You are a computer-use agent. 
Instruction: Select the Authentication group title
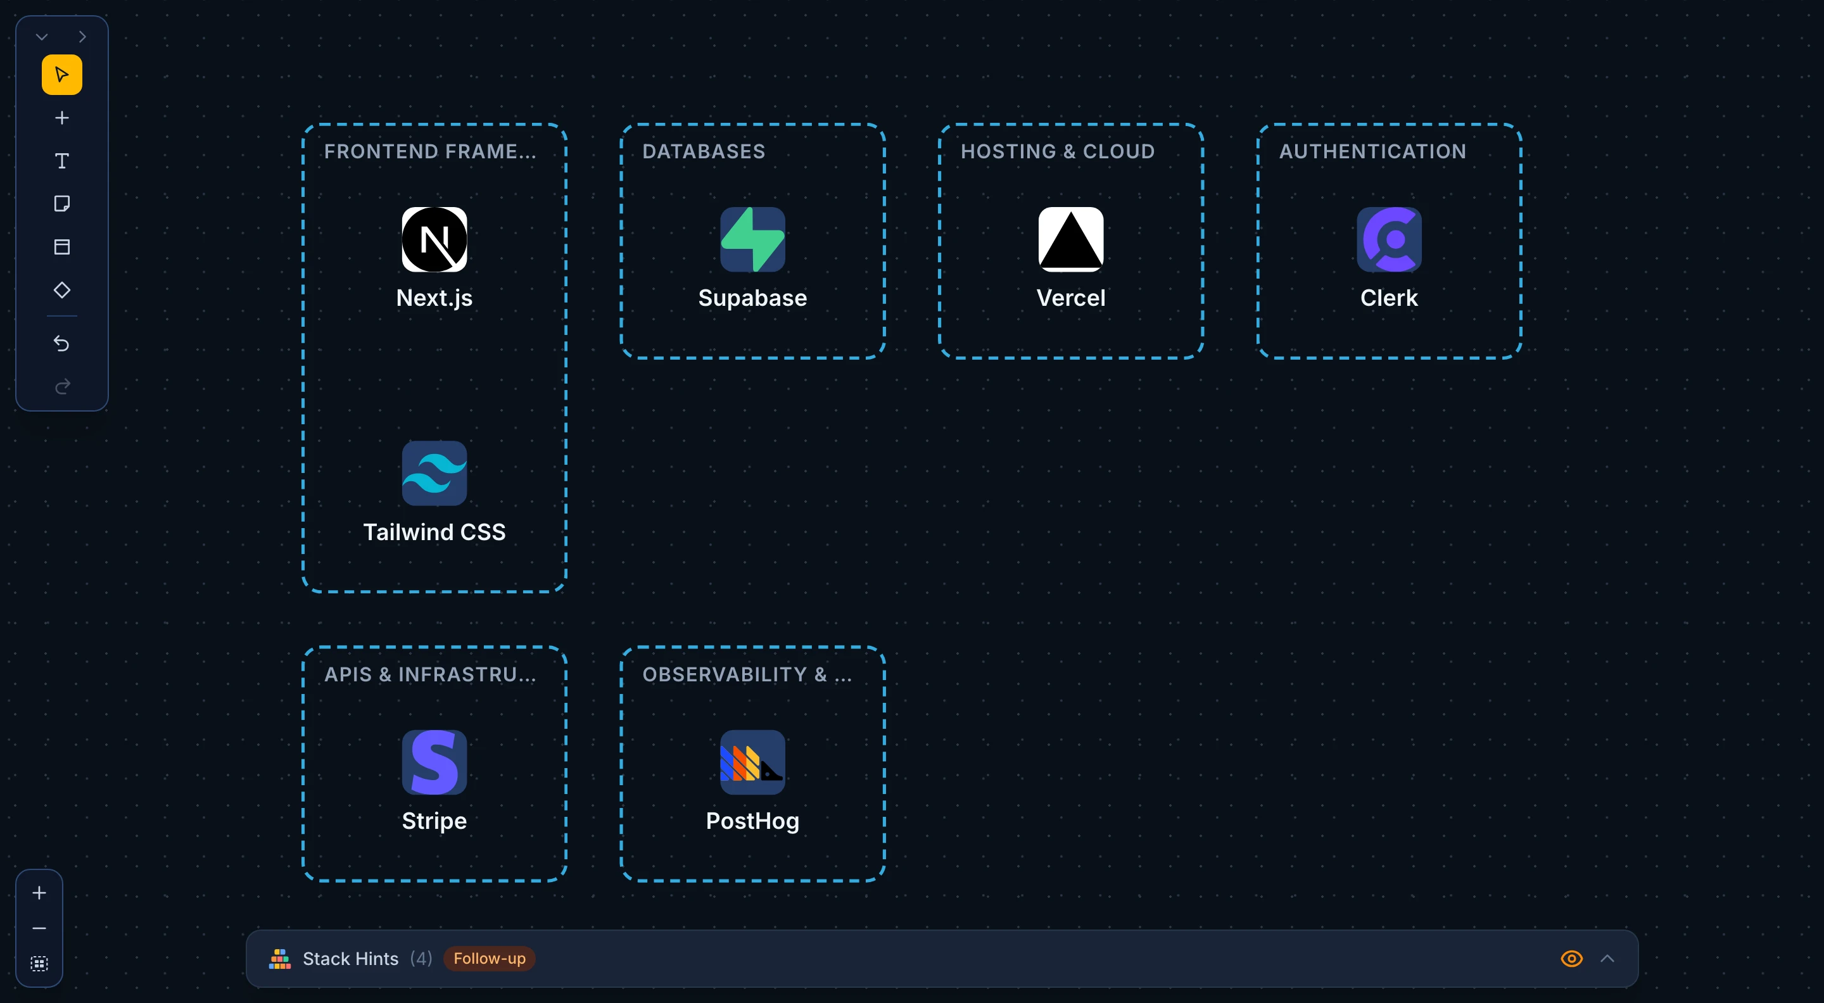click(x=1372, y=151)
